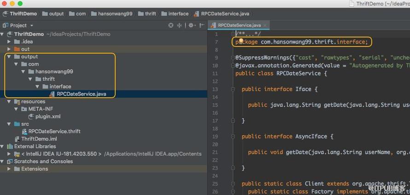The height and width of the screenshot is (195, 410).
Task: Collapse all nodes in Project panel
Action: (179, 25)
